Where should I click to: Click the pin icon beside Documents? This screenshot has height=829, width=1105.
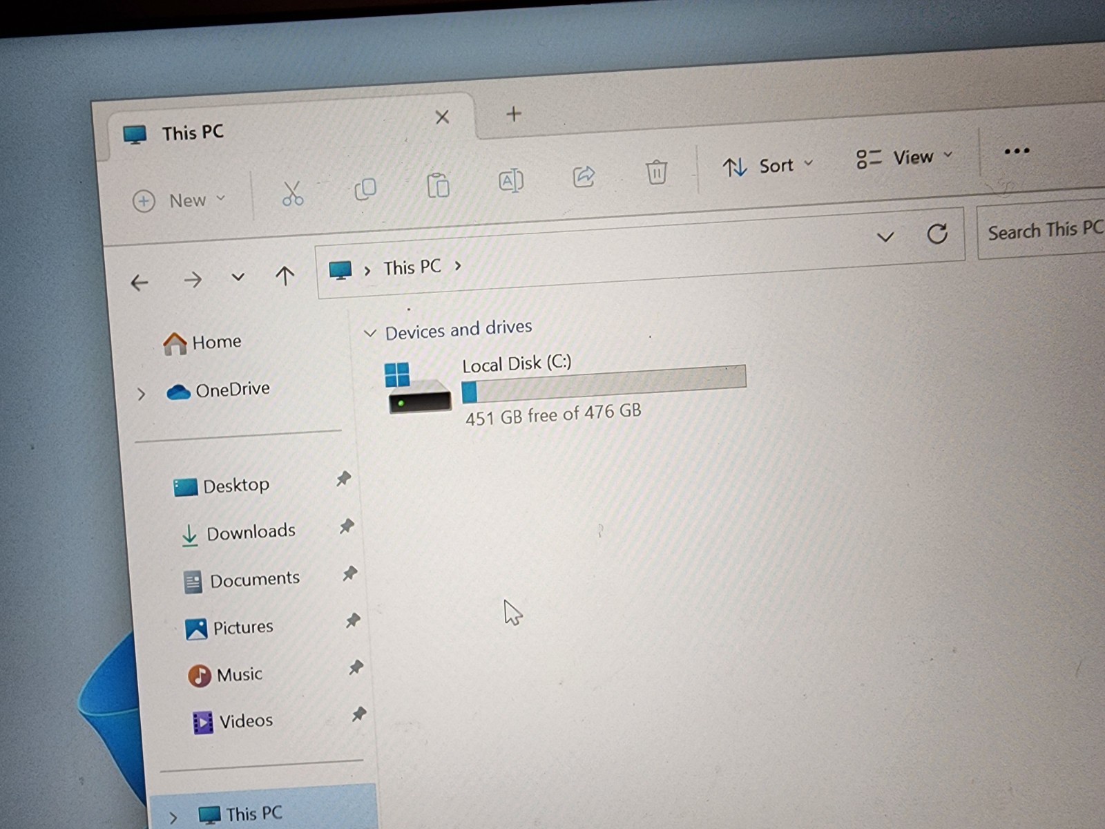tap(349, 573)
